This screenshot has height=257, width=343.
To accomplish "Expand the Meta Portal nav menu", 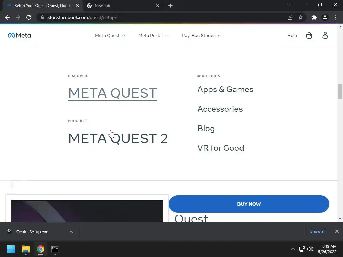I will [x=153, y=35].
